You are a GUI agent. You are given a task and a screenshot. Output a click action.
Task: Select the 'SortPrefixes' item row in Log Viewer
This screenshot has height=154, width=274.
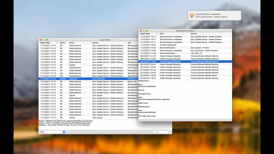coord(88,54)
